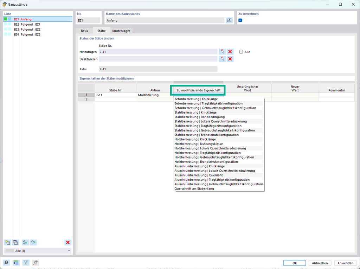
Task: Open the help speech-bubble icon
Action: click(6, 263)
